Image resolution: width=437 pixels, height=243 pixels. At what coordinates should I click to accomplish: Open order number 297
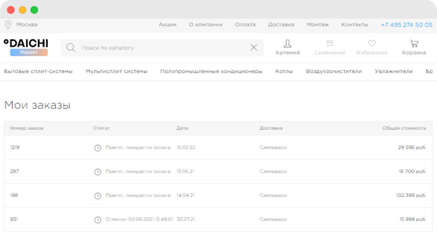(x=14, y=171)
